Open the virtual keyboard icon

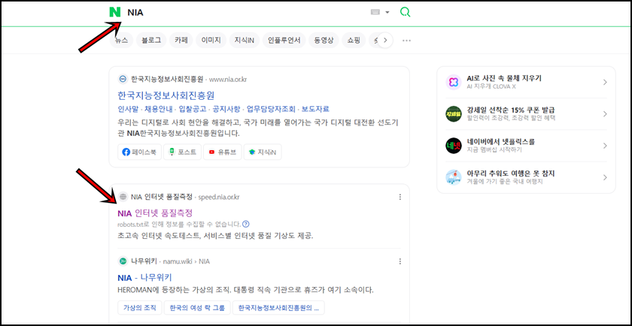[x=375, y=13]
